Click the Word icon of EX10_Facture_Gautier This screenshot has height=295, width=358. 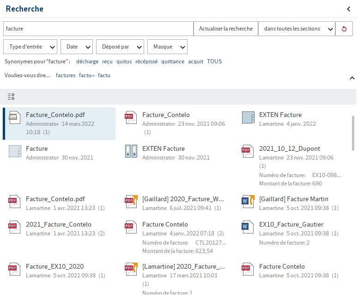tap(248, 227)
